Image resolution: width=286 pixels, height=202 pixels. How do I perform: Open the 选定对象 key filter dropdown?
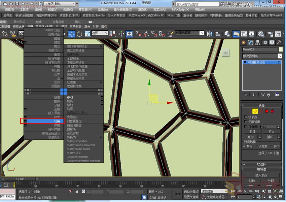pyautogui.click(x=214, y=191)
